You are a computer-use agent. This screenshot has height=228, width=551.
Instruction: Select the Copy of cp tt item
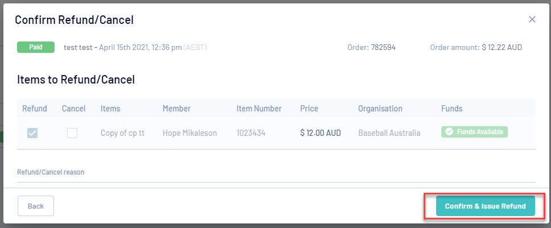(x=122, y=133)
